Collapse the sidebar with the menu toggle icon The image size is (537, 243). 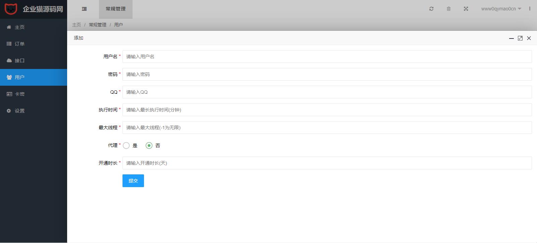[x=84, y=9]
